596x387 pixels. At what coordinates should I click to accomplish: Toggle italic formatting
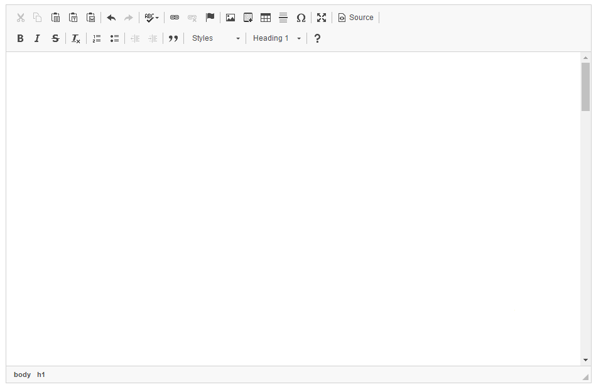click(37, 38)
